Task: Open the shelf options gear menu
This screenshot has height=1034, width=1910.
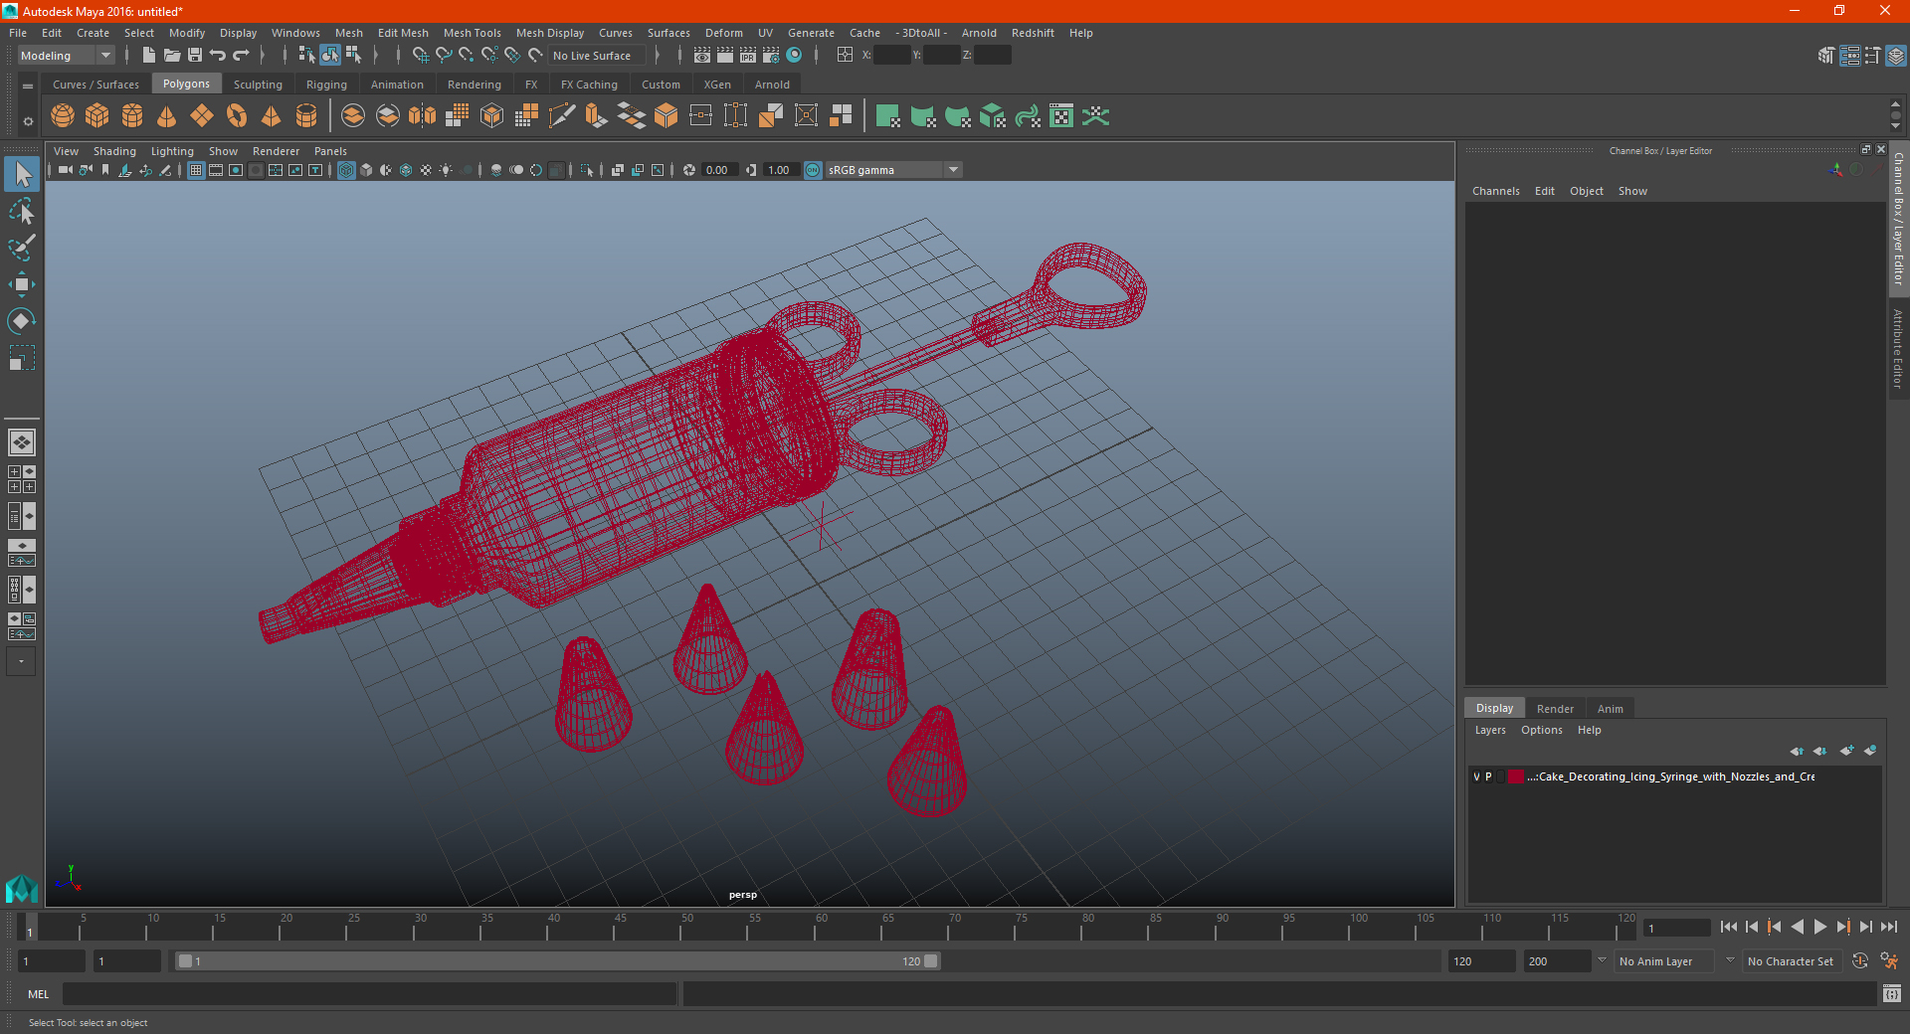Action: click(28, 121)
